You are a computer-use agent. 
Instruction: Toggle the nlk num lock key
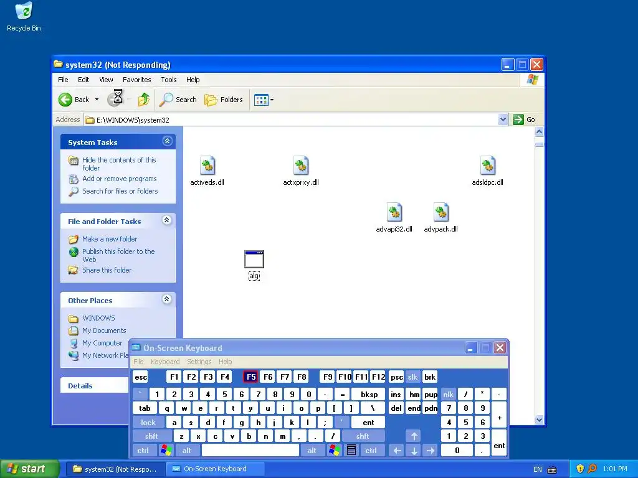[449, 394]
